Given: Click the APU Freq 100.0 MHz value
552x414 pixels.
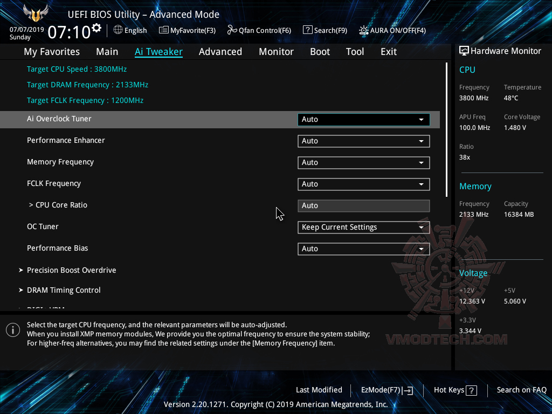Looking at the screenshot, I should click(x=474, y=128).
